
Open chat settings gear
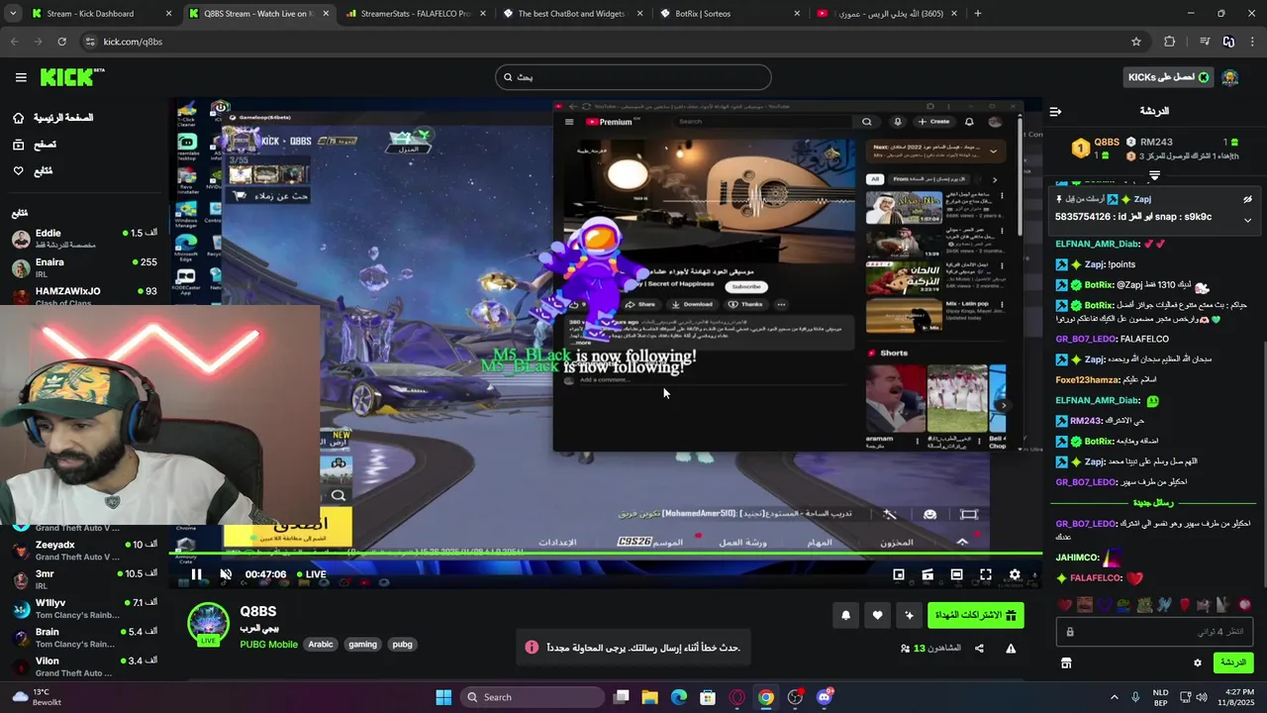1197,662
